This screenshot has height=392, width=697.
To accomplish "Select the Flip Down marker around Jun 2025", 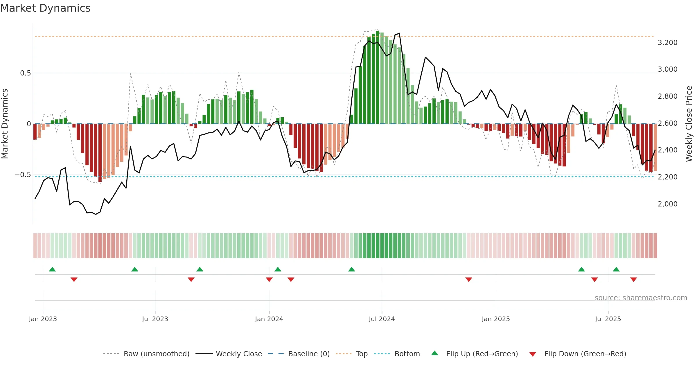I will tap(594, 280).
